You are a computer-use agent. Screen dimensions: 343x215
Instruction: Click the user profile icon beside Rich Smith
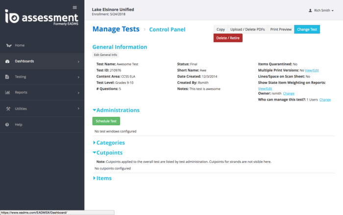pyautogui.click(x=310, y=10)
